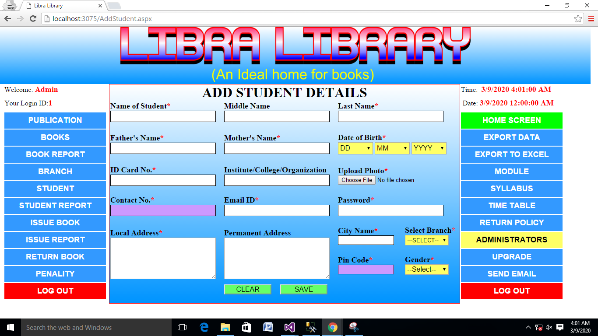Click the browser reload page icon
Screen dimensions: 598x336
tap(33, 18)
